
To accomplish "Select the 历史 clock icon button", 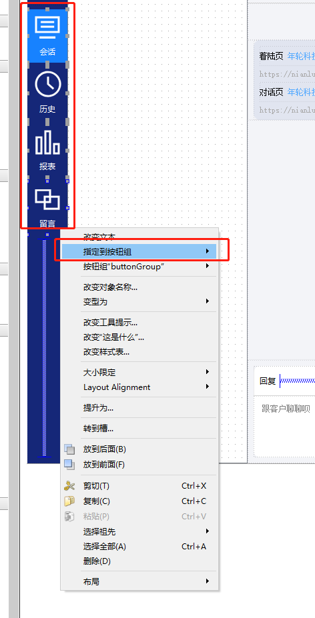I will [x=47, y=91].
